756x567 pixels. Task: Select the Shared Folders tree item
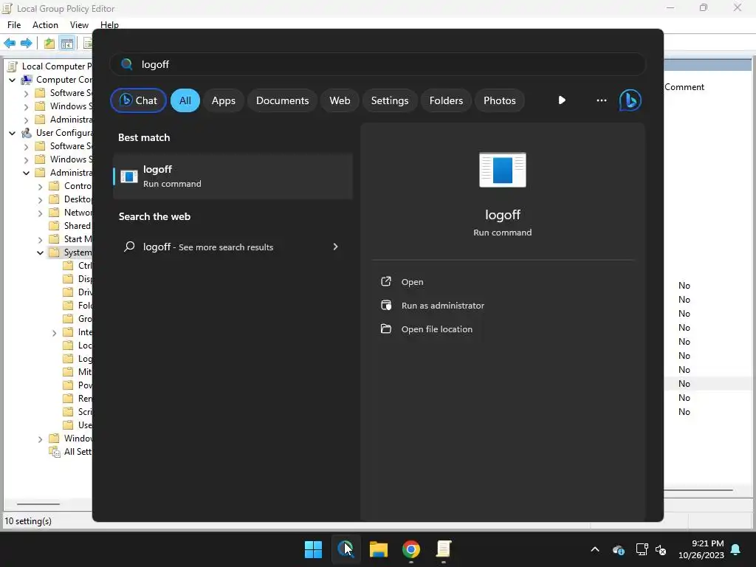coord(70,226)
